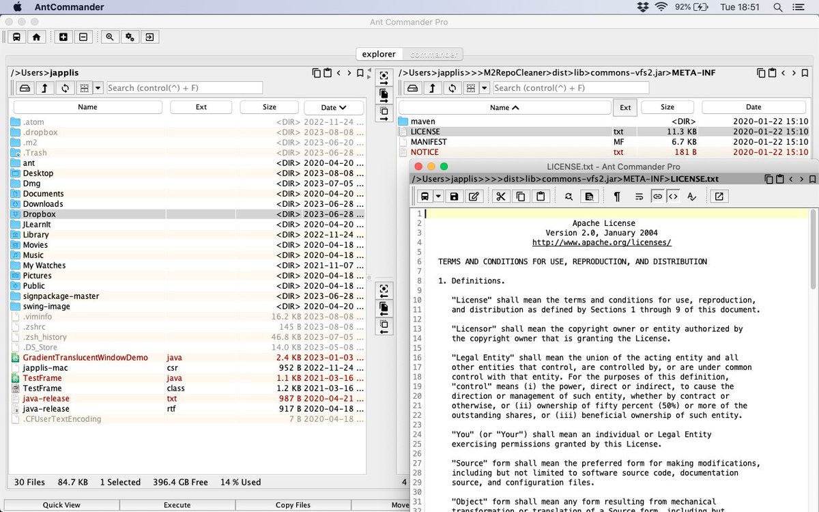Open drive selector in left pane

pyautogui.click(x=25, y=88)
